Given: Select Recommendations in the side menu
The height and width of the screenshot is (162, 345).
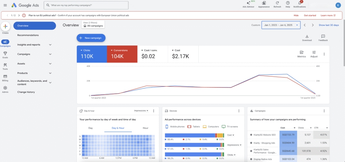Looking at the screenshot, I should click(x=28, y=35).
